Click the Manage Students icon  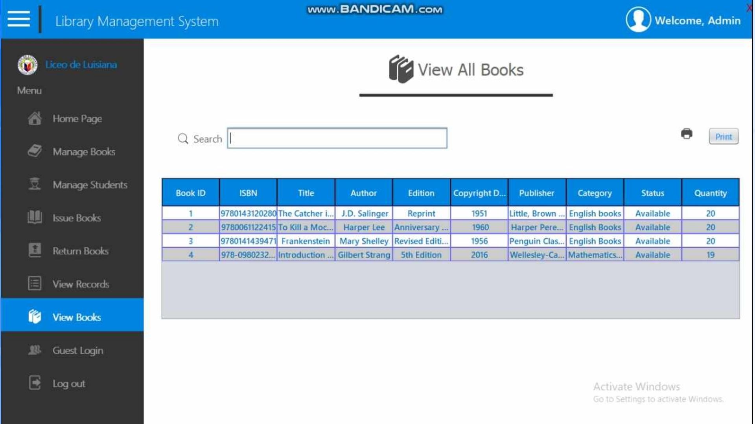35,184
